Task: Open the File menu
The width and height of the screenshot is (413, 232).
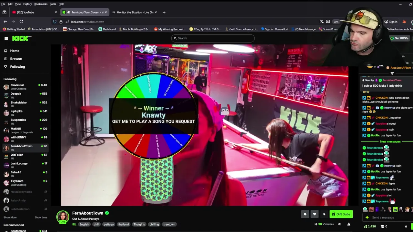Action: click(x=3, y=4)
